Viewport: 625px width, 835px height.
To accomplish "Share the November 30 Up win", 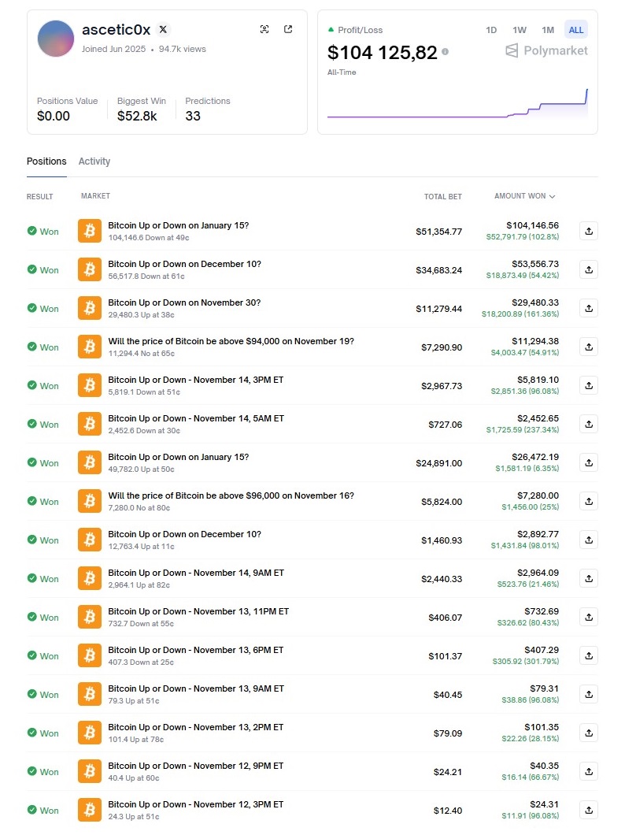I will click(589, 308).
